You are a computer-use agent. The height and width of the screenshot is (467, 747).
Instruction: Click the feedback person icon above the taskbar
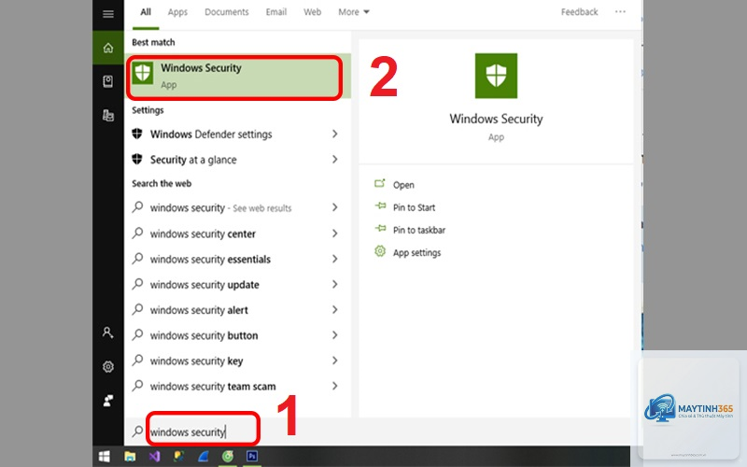108,401
